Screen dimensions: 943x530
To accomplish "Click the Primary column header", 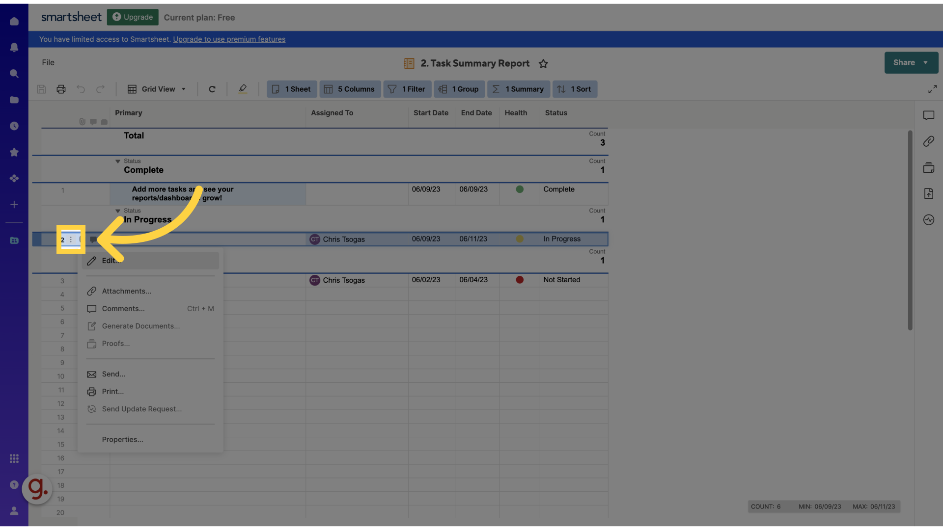I will (207, 113).
